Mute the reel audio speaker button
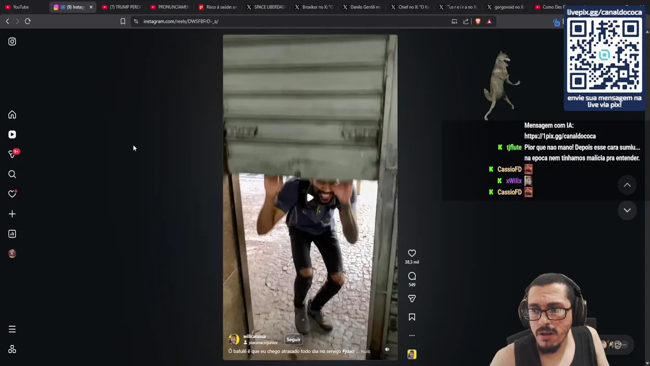This screenshot has width=650, height=366. 387,350
